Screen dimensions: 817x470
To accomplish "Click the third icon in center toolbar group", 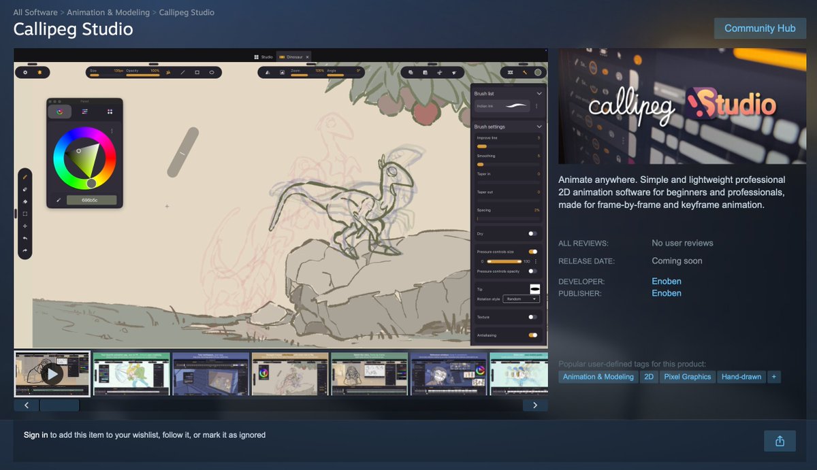I will [x=439, y=71].
